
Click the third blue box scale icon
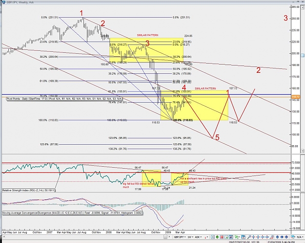coord(286,237)
